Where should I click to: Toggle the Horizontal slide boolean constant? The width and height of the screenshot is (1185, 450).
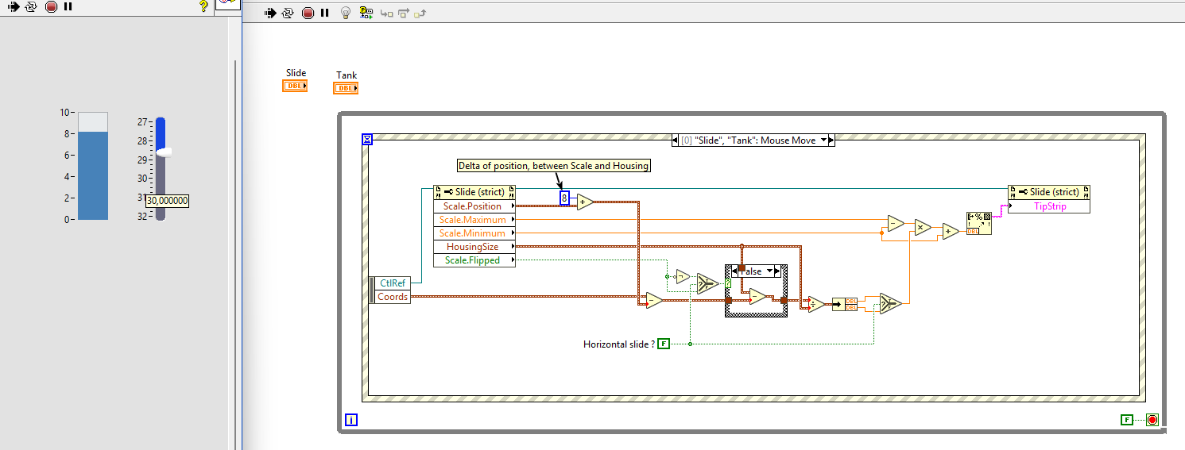pyautogui.click(x=664, y=344)
